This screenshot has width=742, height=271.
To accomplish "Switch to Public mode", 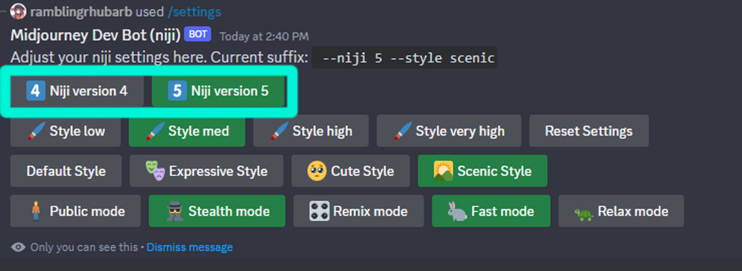I will click(76, 211).
